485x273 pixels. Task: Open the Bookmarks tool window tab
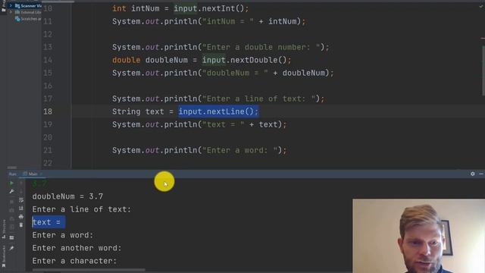(4, 256)
